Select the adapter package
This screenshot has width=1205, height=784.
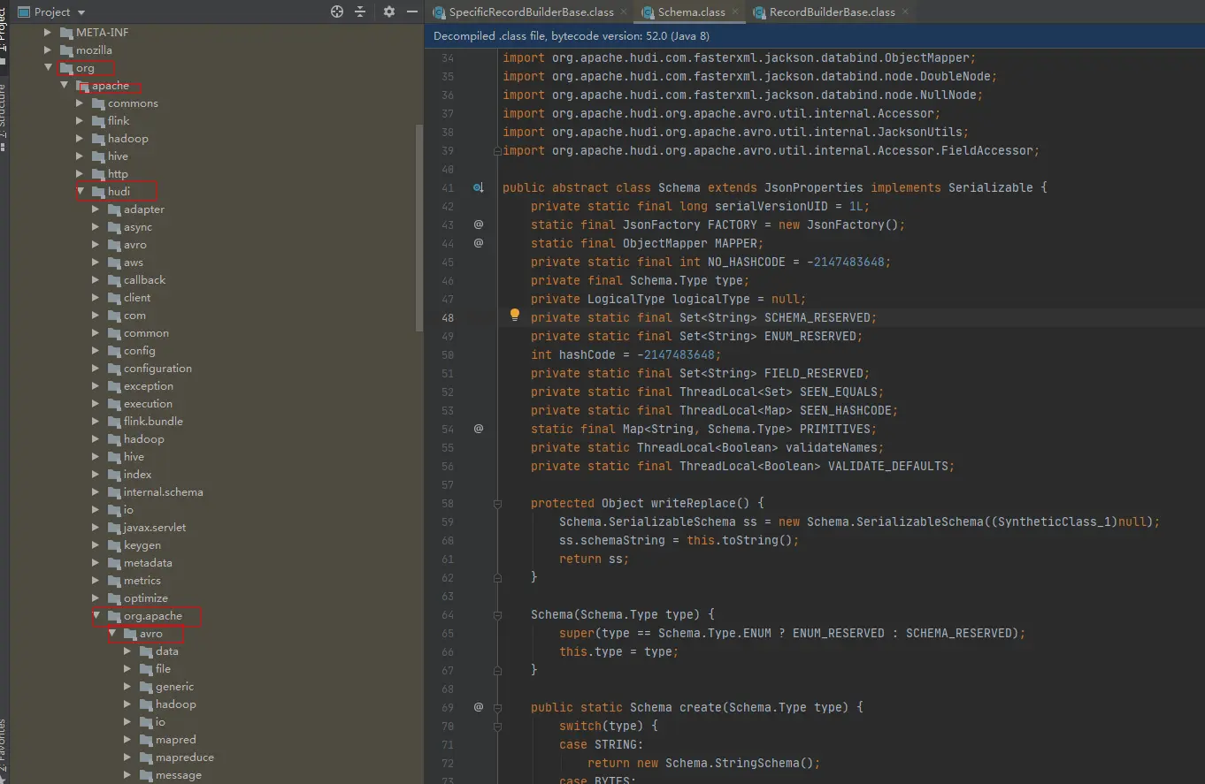pos(143,209)
